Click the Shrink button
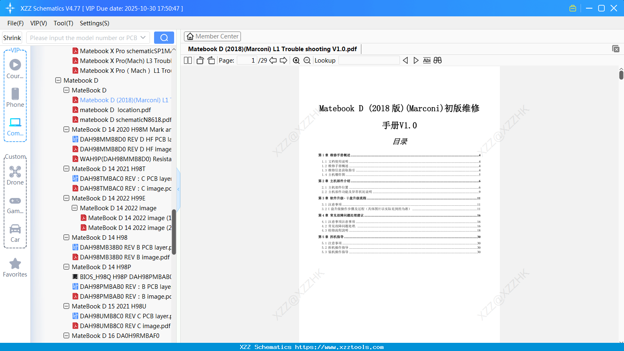 [x=12, y=38]
